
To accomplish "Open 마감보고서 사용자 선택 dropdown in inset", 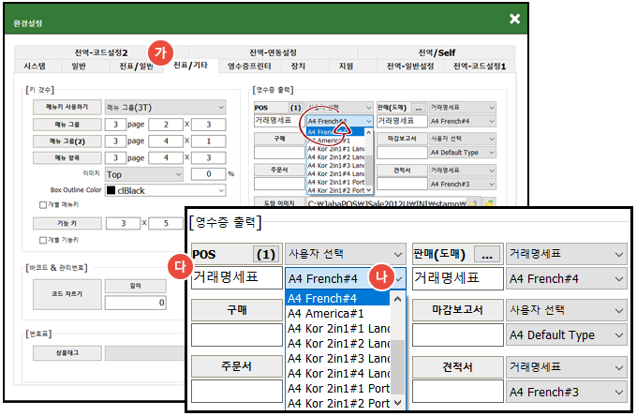I will (x=567, y=310).
